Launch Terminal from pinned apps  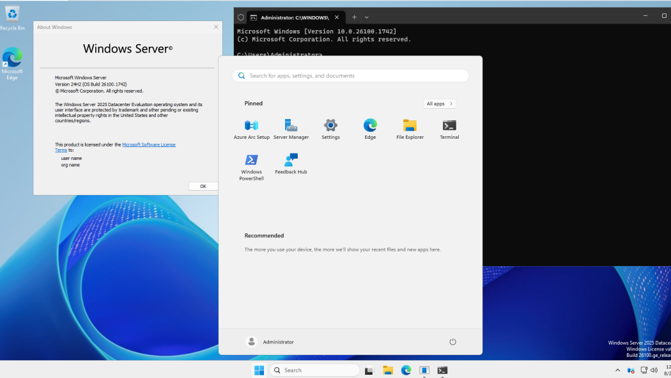tap(449, 129)
